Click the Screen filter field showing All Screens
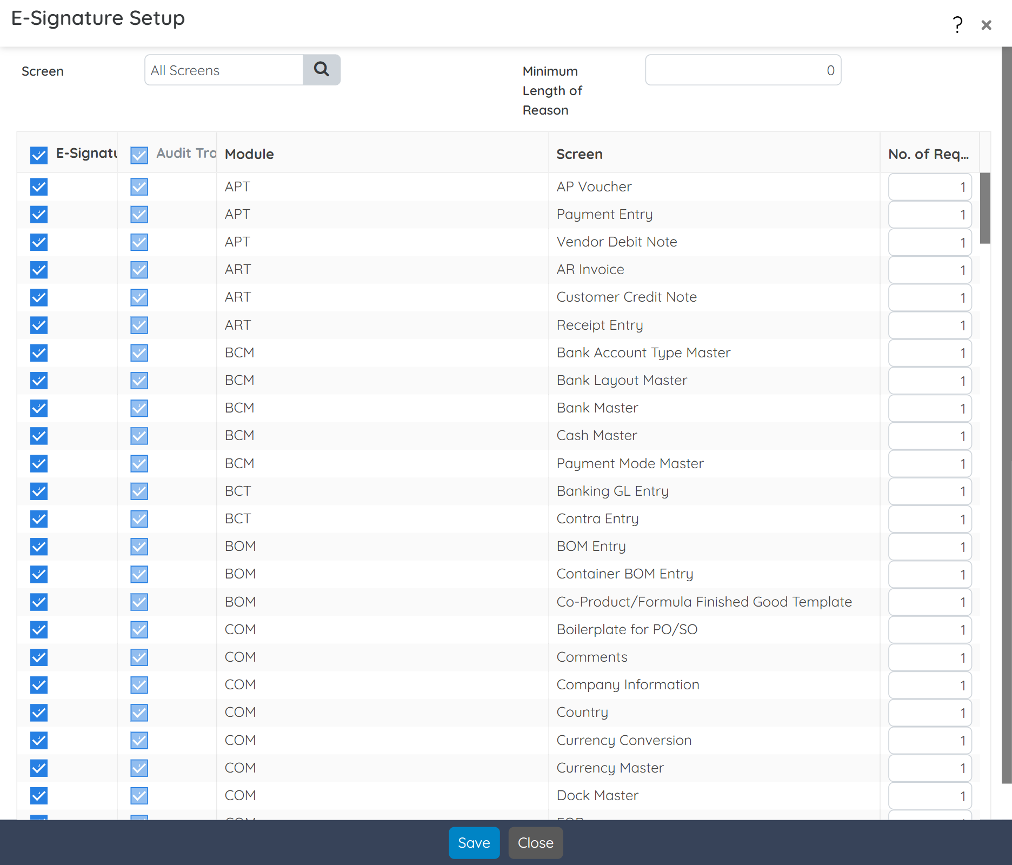The height and width of the screenshot is (865, 1012). click(223, 70)
